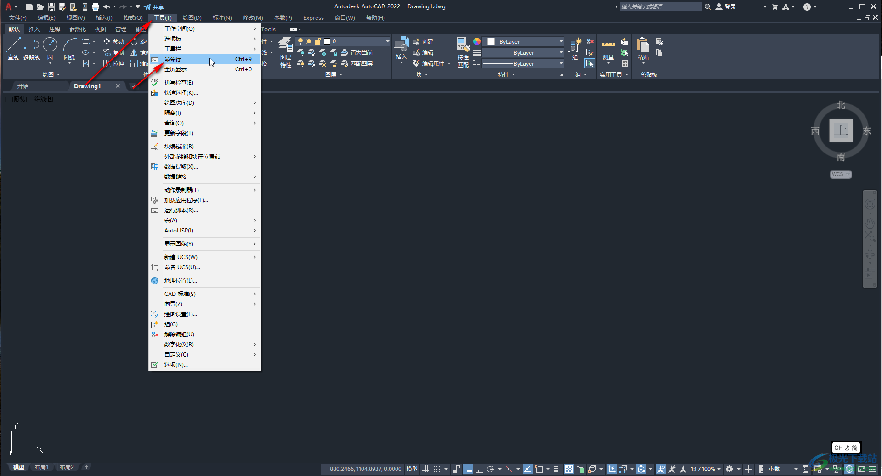Expand the Properties (特性) panel title
The width and height of the screenshot is (882, 476).
tap(507, 74)
